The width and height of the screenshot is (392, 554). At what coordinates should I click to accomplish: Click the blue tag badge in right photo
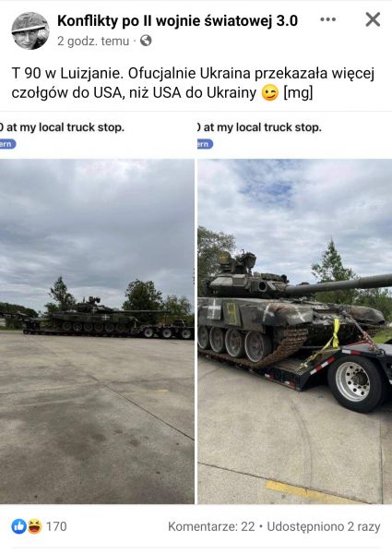(205, 144)
